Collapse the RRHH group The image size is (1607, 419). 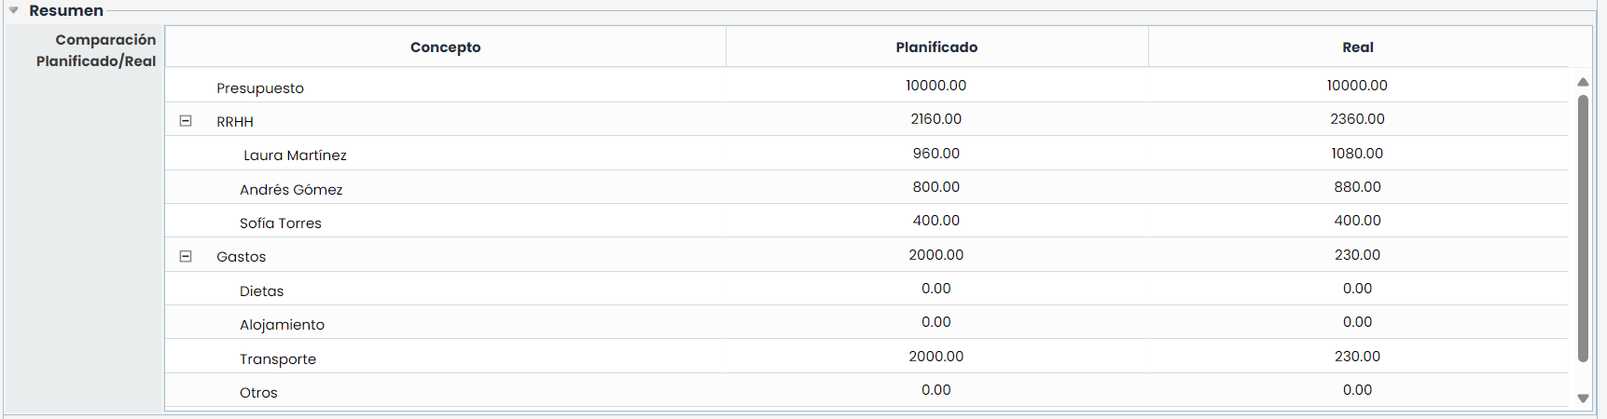pyautogui.click(x=186, y=121)
